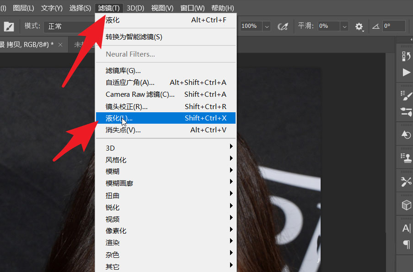Open the 视频 submenu

(x=166, y=219)
